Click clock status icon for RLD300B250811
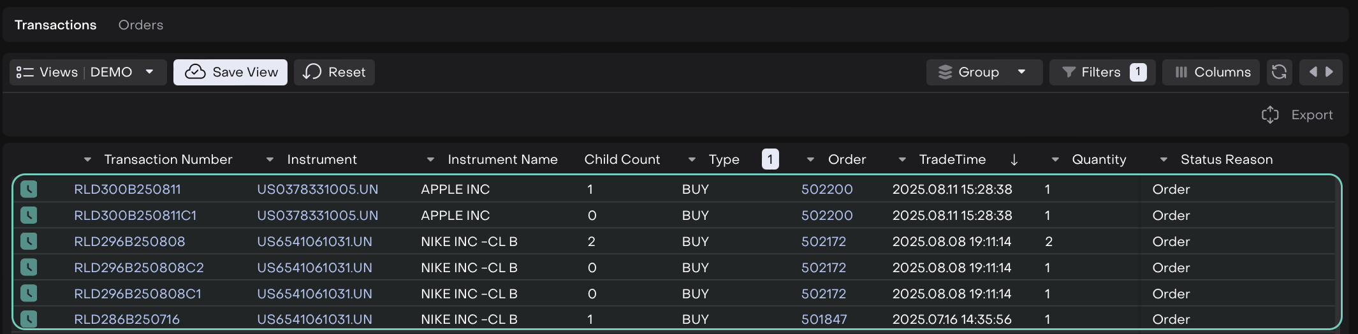The width and height of the screenshot is (1358, 334). click(29, 189)
